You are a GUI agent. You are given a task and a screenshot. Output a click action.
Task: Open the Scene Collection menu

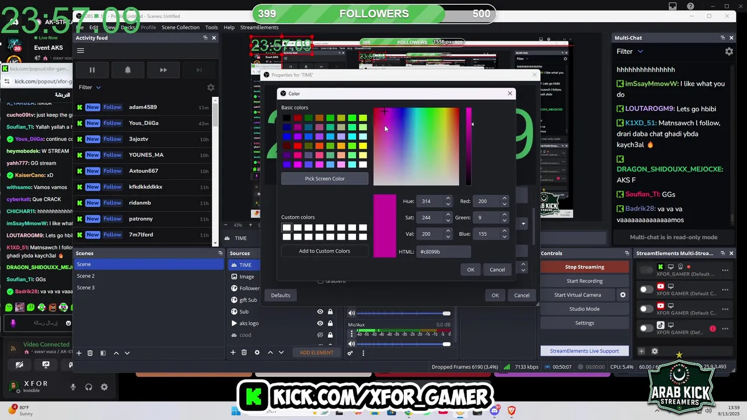180,27
